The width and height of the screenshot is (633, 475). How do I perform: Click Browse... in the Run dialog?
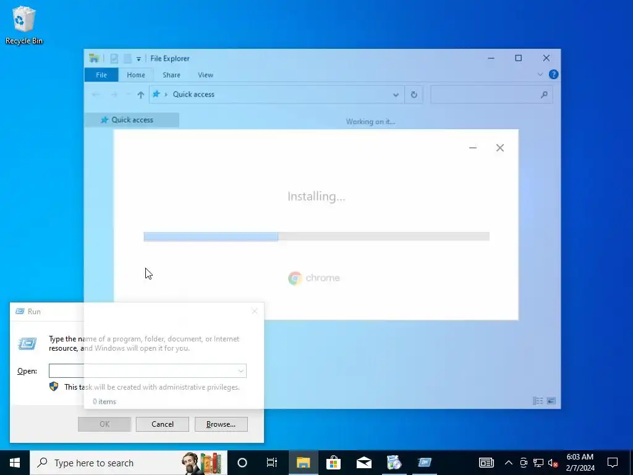pyautogui.click(x=221, y=424)
